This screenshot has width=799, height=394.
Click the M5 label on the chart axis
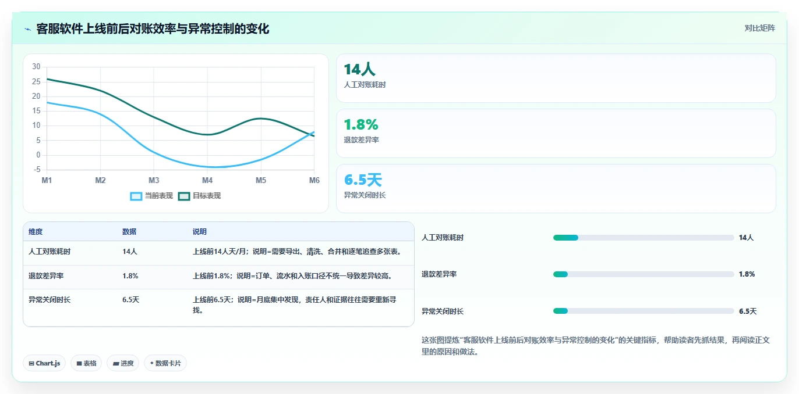click(261, 181)
